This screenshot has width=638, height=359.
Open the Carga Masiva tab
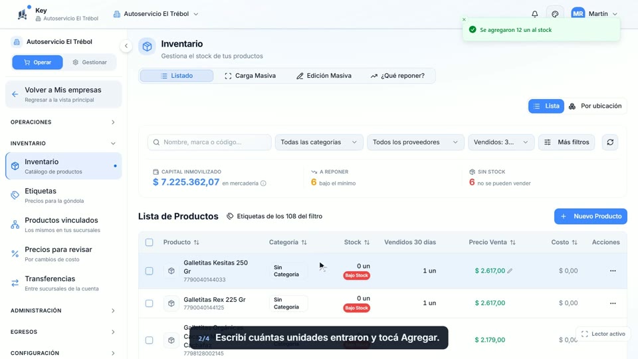pyautogui.click(x=251, y=76)
